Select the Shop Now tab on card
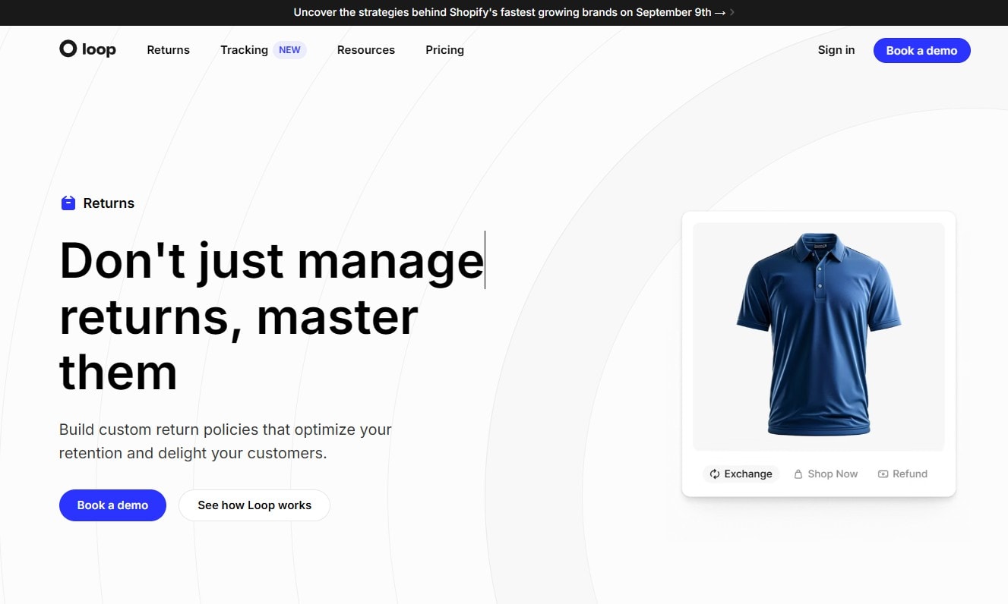 pos(826,474)
